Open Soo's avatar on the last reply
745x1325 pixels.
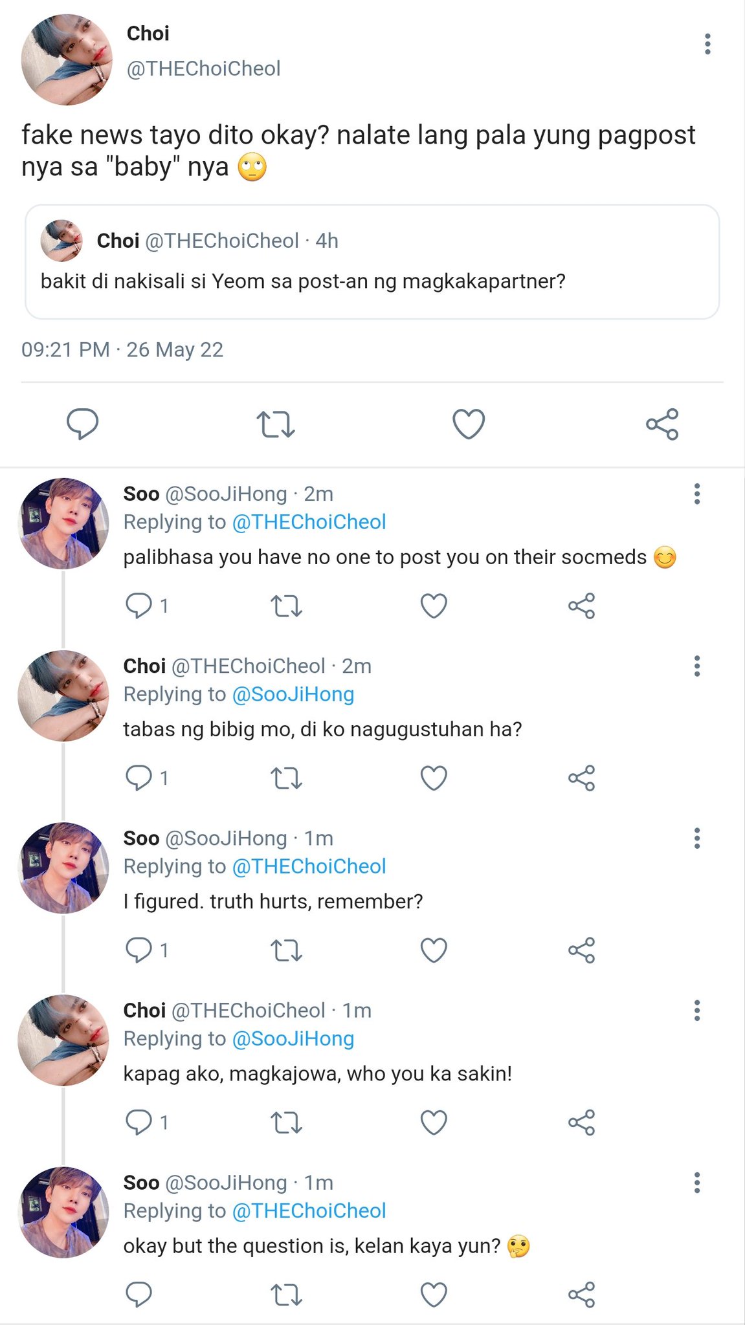[63, 1212]
